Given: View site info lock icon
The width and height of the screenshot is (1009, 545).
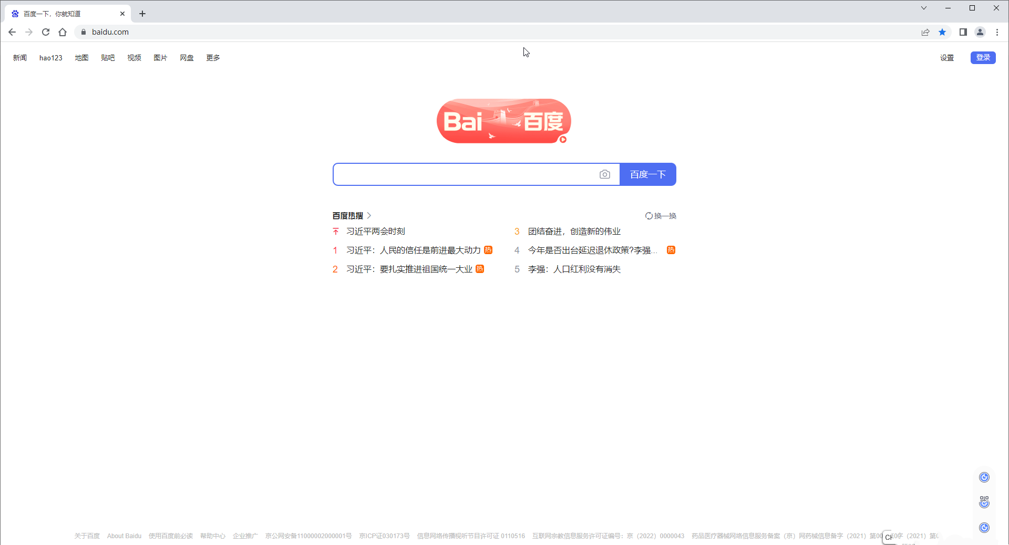Looking at the screenshot, I should click(x=83, y=32).
